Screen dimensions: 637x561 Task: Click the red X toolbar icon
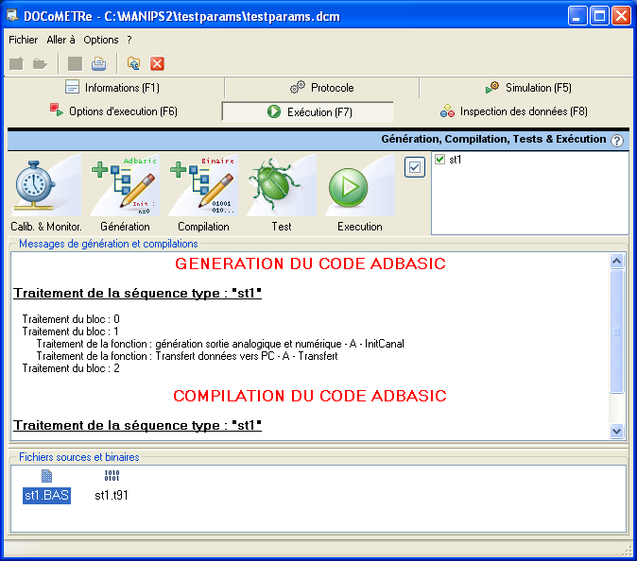click(157, 63)
